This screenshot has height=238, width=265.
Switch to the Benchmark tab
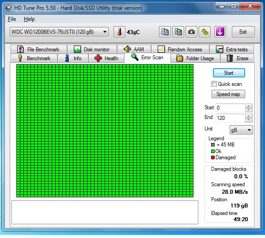34,58
